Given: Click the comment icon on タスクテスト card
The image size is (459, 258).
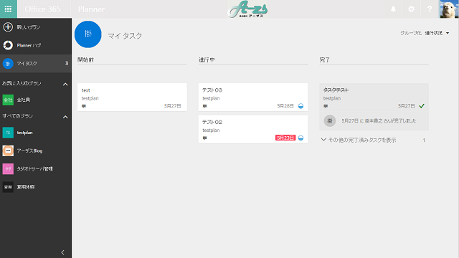Looking at the screenshot, I should (326, 106).
